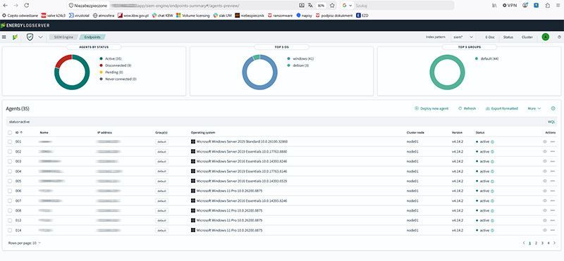View agent 006 details eye icon
This screenshot has height=261, width=564.
(x=545, y=191)
